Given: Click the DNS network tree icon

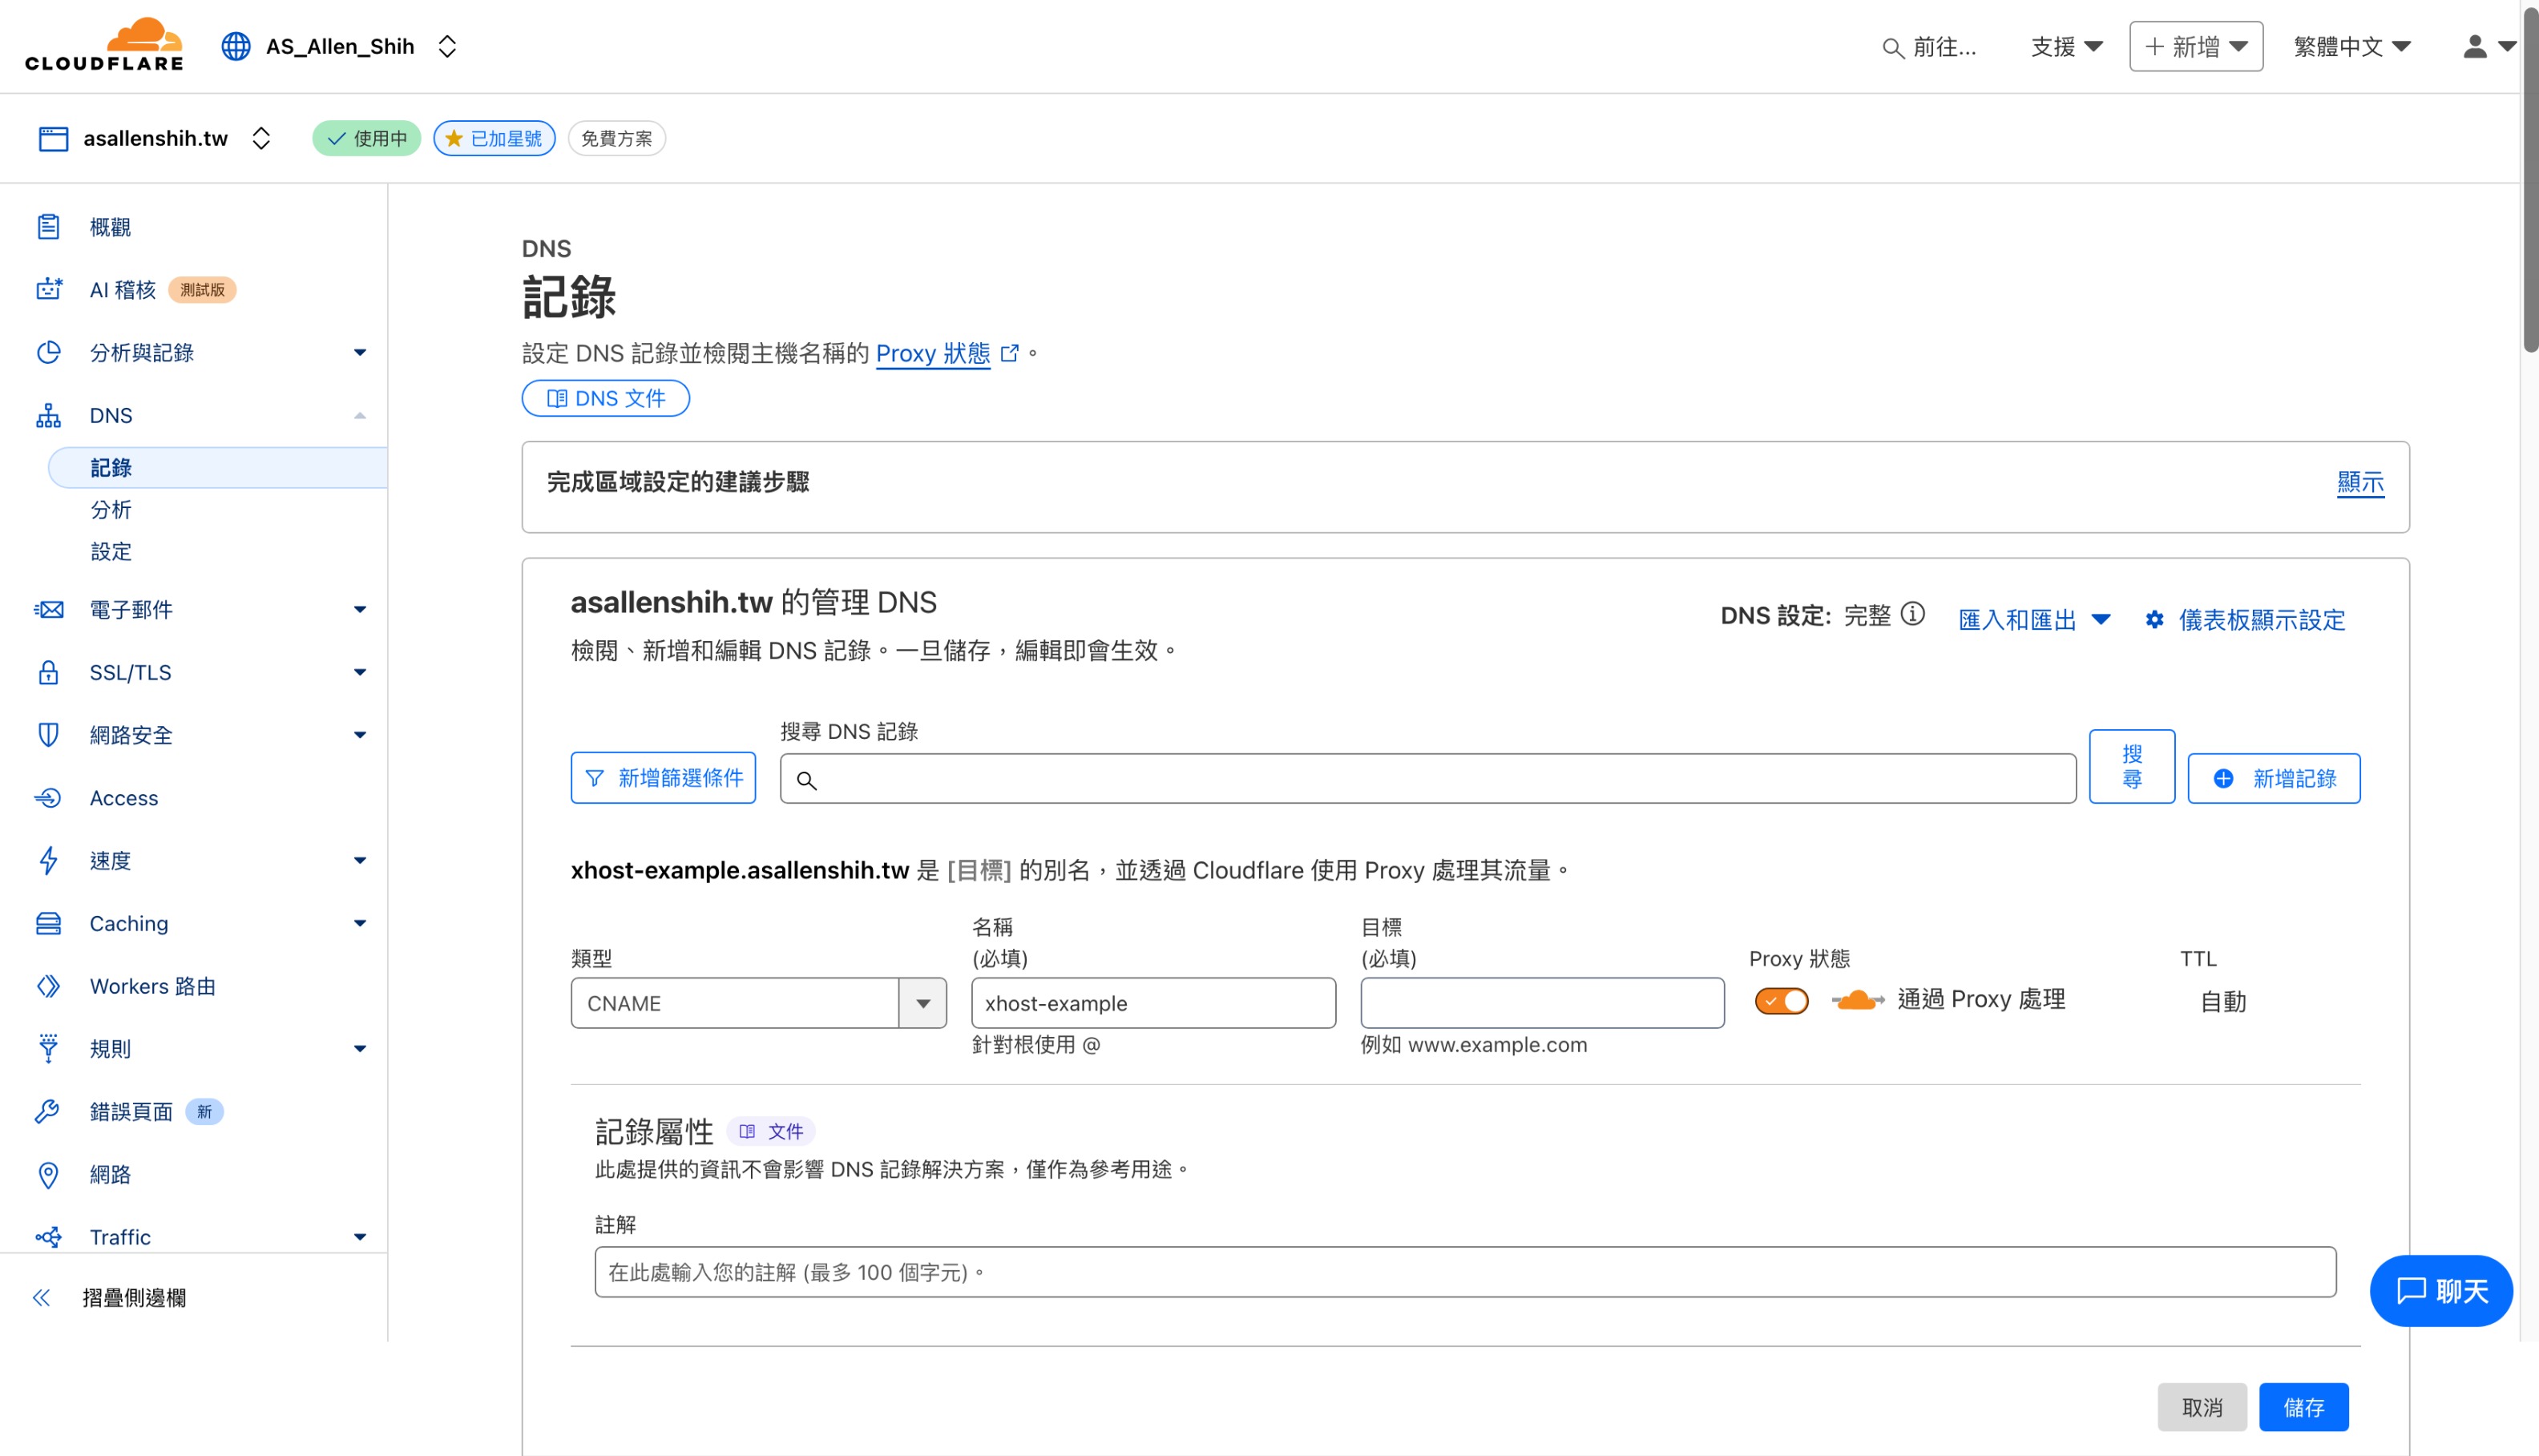Looking at the screenshot, I should point(48,415).
